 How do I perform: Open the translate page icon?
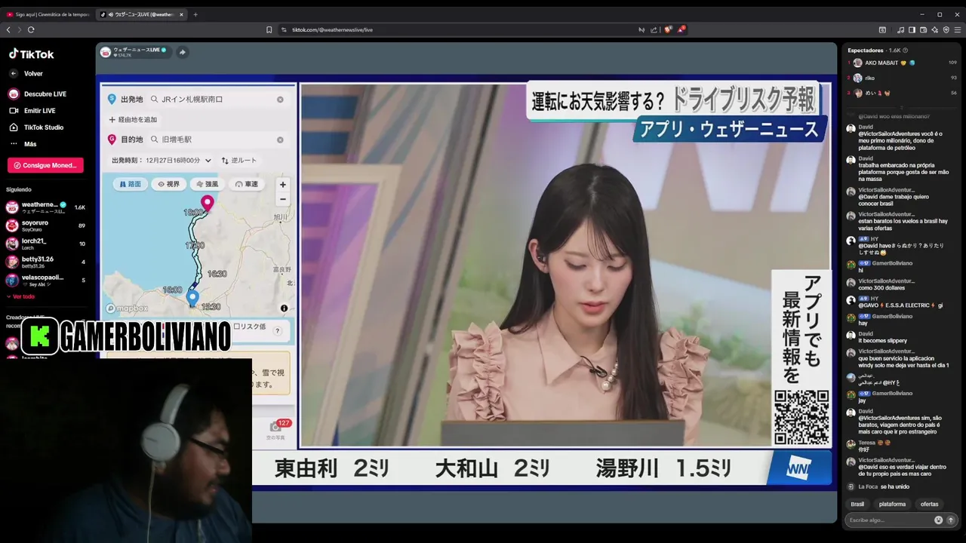pyautogui.click(x=641, y=29)
